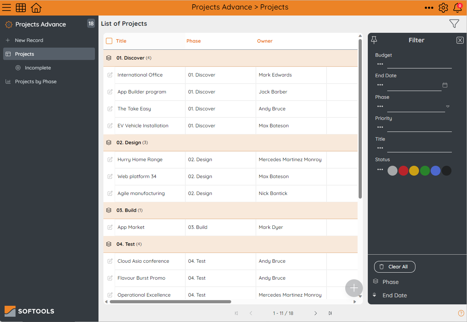
Task: Toggle the filter funnel icon
Action: [454, 24]
